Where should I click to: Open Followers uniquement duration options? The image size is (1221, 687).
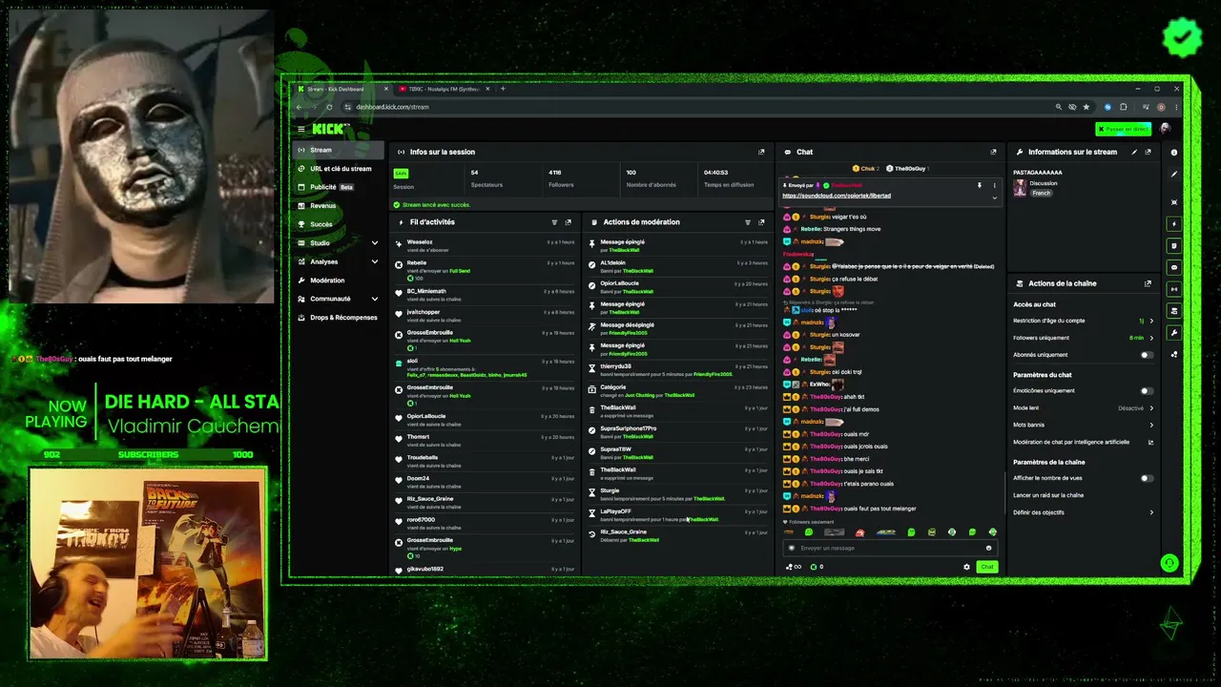pos(1084,338)
